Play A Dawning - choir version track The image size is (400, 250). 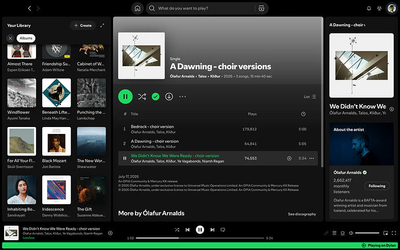point(218,144)
